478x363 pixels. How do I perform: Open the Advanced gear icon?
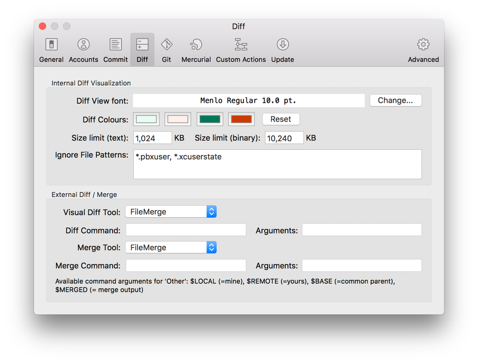point(423,45)
